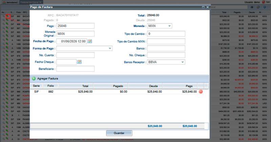This screenshot has height=142, width=271.
Task: Click green pay icon in folio 1459 row
Action: point(7,48)
